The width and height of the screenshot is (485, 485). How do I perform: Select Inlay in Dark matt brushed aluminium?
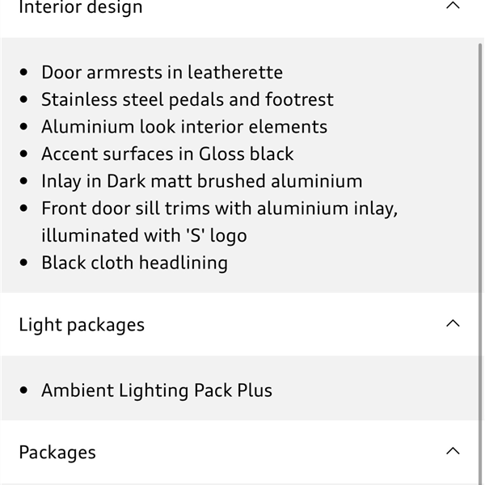click(x=201, y=181)
